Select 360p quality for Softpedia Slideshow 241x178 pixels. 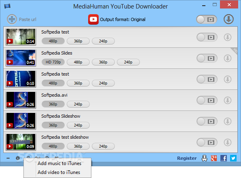(53, 125)
